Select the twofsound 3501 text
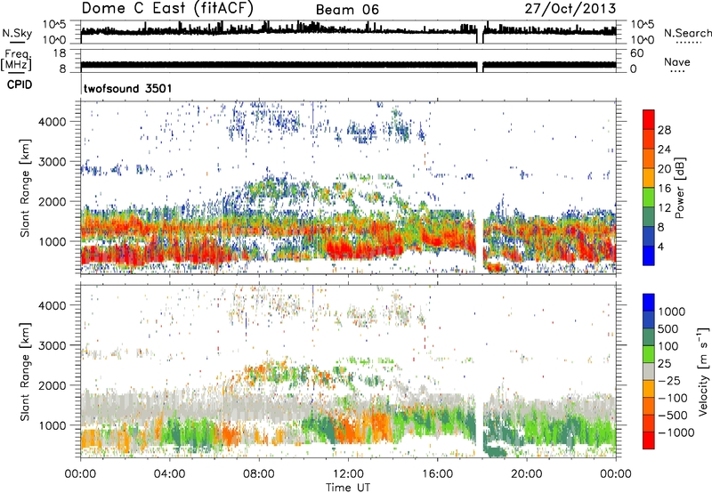The width and height of the screenshot is (712, 493). 127,88
